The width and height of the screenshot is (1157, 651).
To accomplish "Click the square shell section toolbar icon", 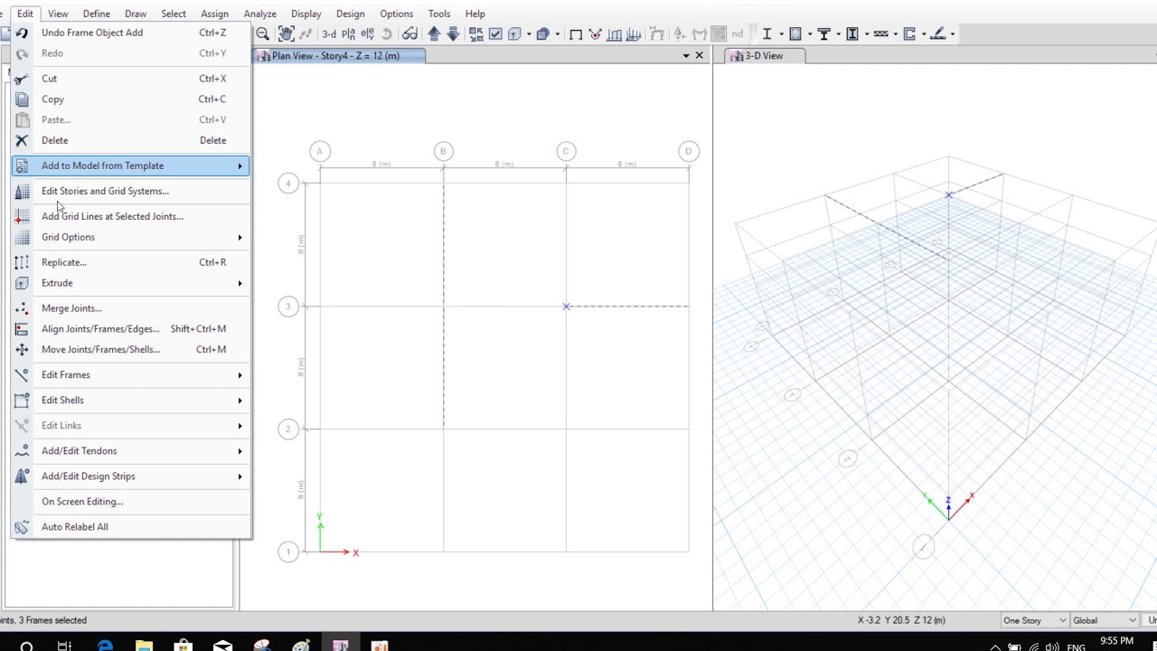I will [795, 33].
